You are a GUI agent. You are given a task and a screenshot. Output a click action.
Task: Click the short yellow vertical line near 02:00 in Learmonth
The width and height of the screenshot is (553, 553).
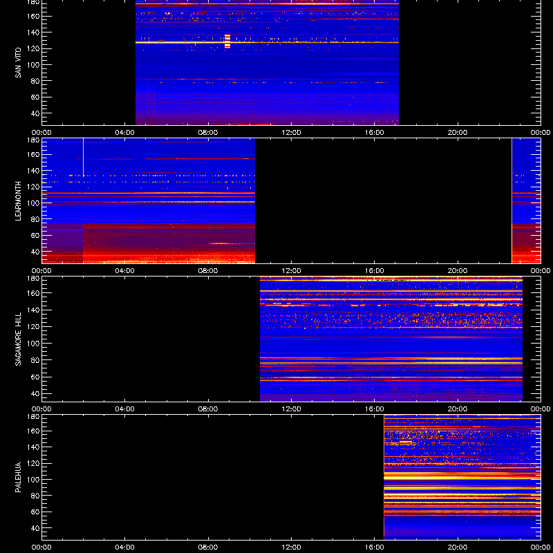tap(83, 157)
